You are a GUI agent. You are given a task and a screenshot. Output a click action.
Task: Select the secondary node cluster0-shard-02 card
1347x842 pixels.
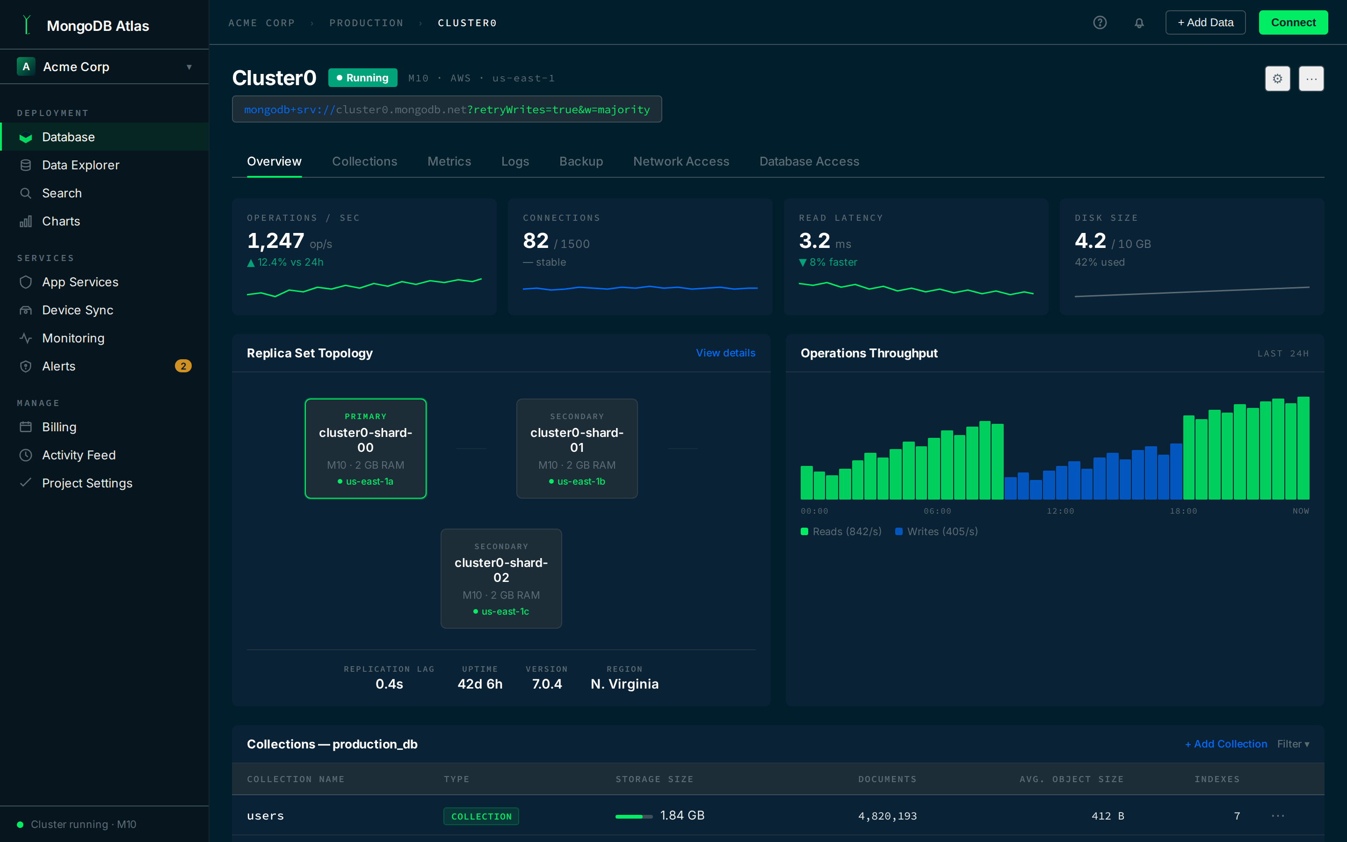click(501, 579)
